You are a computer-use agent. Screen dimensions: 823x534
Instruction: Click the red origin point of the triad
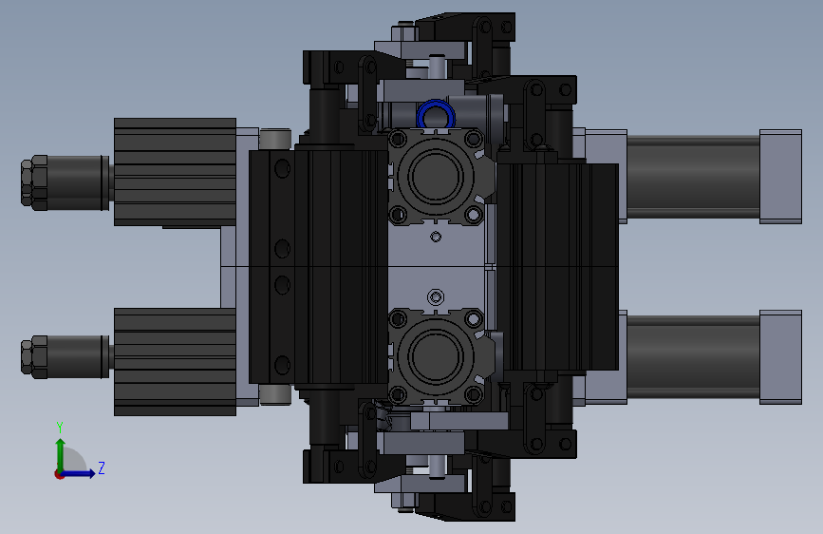coord(58,474)
